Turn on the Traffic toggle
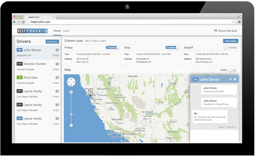This screenshot has width=255, height=156. (x=233, y=70)
